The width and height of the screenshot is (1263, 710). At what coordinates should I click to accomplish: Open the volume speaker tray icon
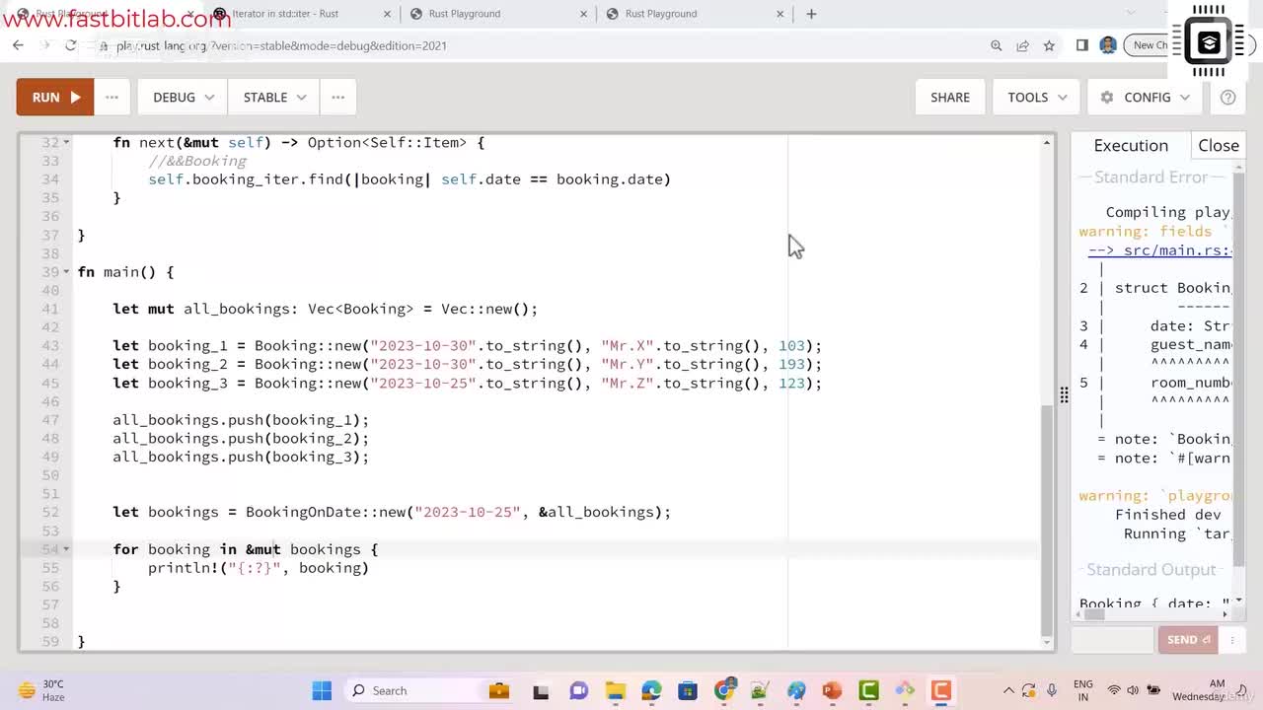point(1133,690)
